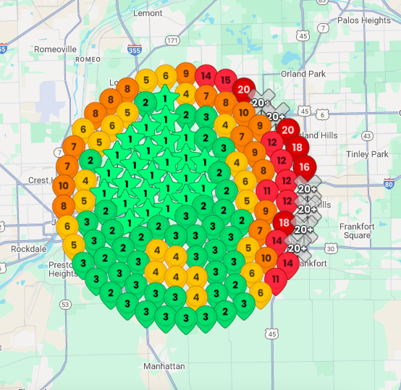Click the topmost green star 1 marker

[x=165, y=98]
